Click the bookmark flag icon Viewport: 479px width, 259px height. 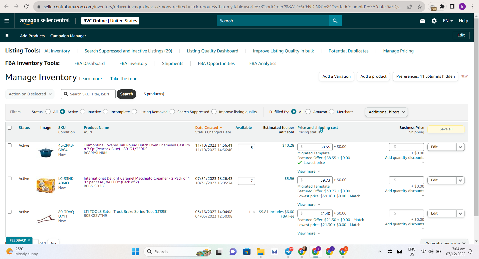[x=7, y=35]
